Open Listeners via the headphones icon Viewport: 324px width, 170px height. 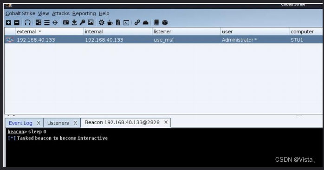(27, 23)
